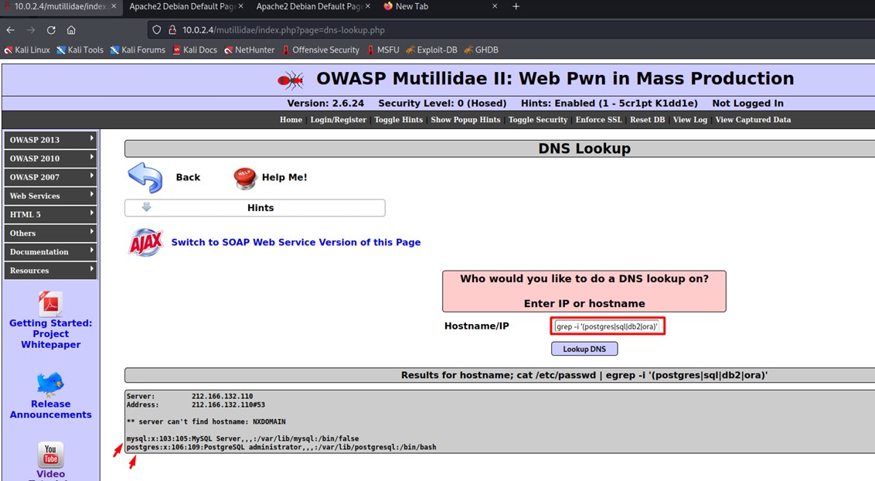Click the Help Me! text
Screen dimensions: 875x481
tap(284, 177)
